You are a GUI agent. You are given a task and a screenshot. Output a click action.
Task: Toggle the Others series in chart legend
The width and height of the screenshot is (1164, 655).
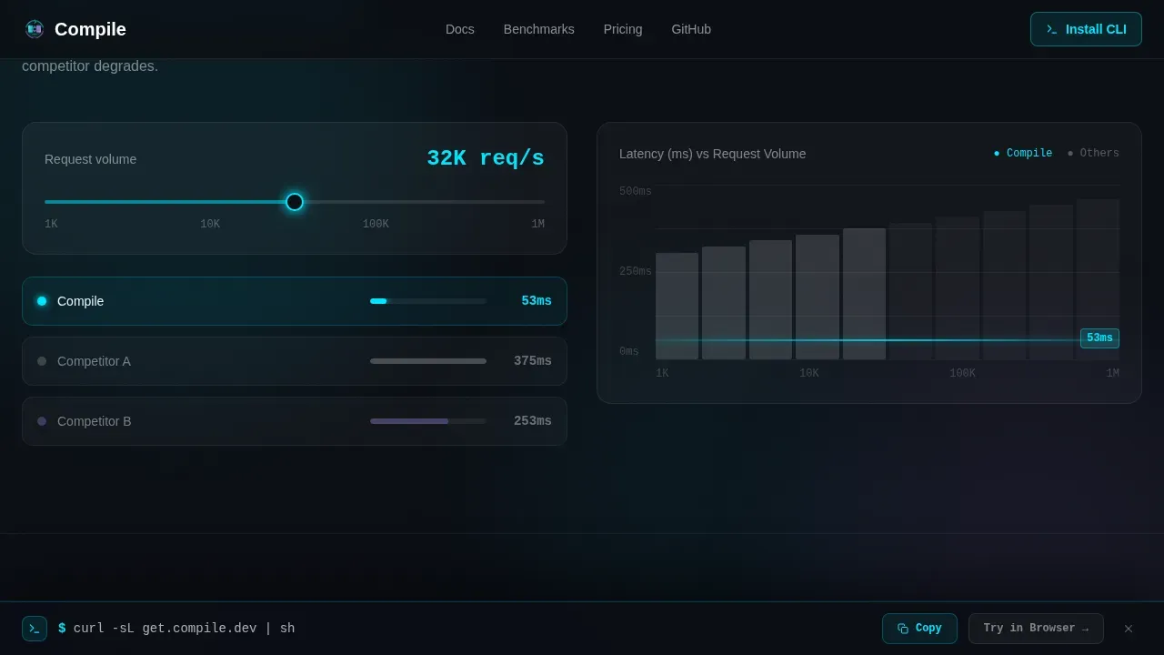coord(1093,154)
